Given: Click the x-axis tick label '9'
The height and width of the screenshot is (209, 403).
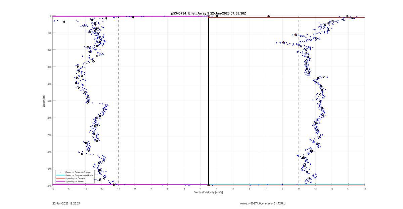Looking at the screenshot, I should (282, 189).
